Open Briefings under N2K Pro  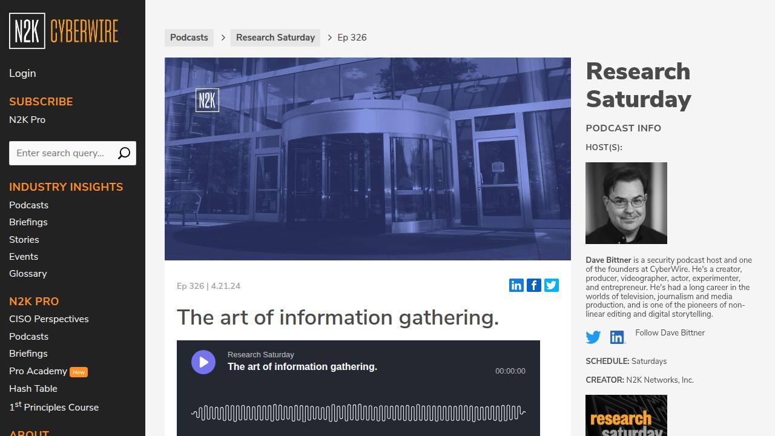pos(28,354)
